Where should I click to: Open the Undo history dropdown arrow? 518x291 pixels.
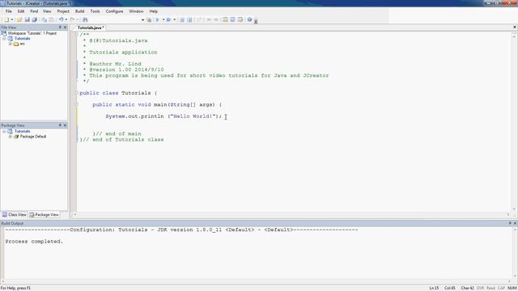coord(66,19)
